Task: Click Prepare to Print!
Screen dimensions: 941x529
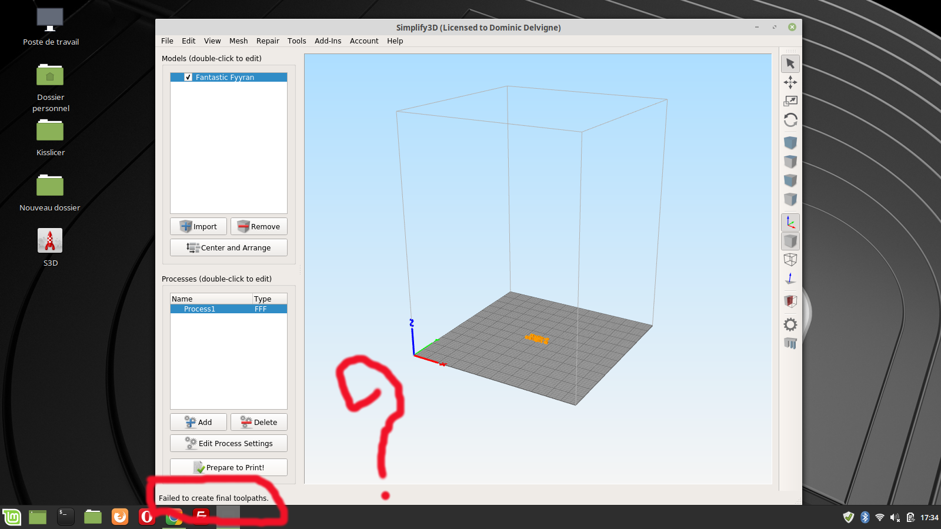Action: [229, 467]
